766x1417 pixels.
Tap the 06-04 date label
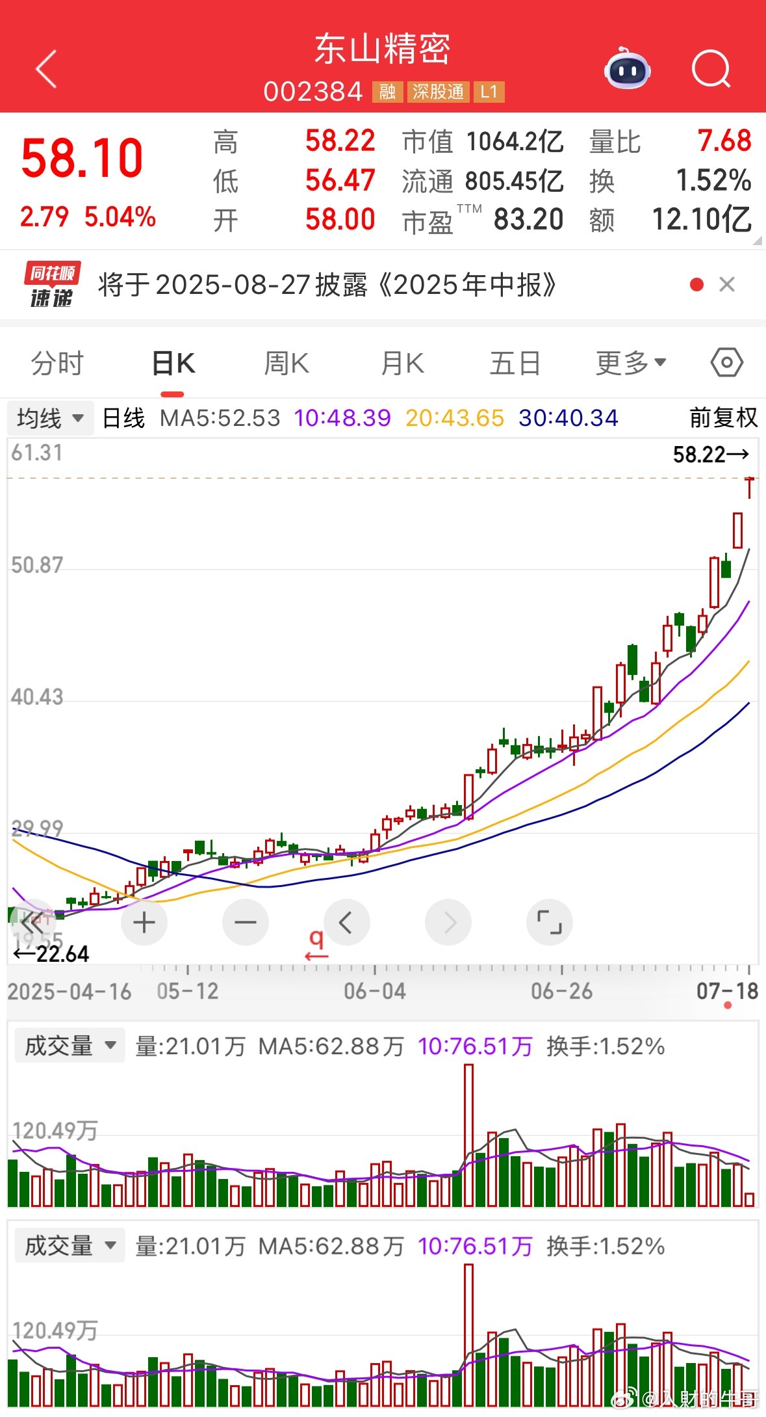coord(375,991)
